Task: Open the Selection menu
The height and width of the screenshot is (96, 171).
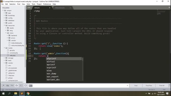Action: click(x=13, y=4)
